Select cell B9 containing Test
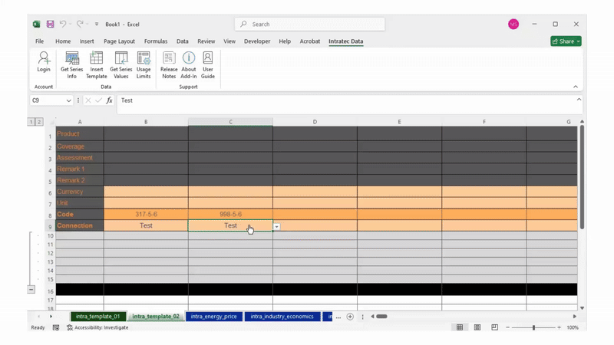614x345 pixels. [146, 225]
